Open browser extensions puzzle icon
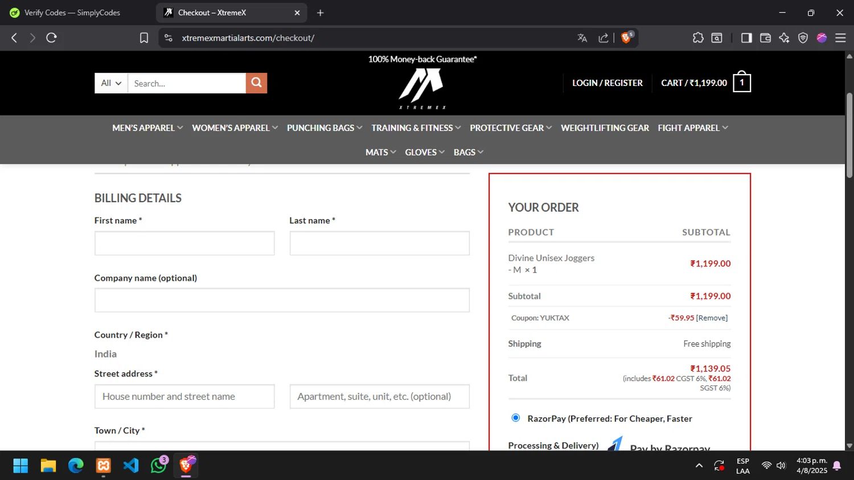The width and height of the screenshot is (854, 480). point(698,38)
